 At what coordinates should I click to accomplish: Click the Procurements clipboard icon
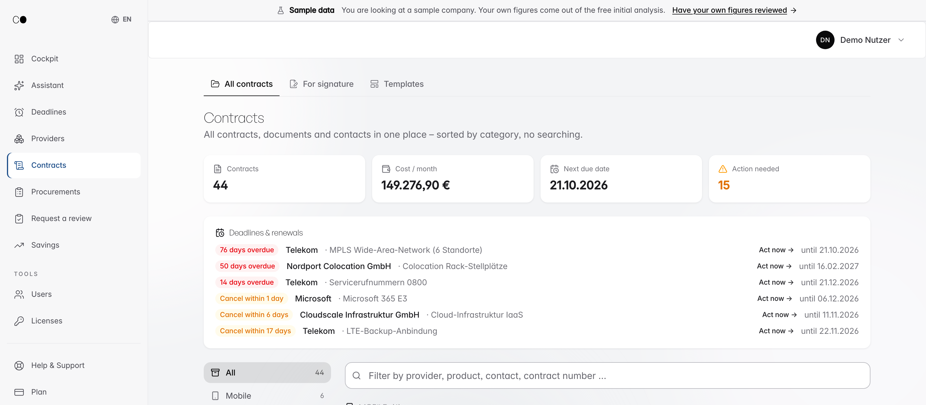pos(19,192)
